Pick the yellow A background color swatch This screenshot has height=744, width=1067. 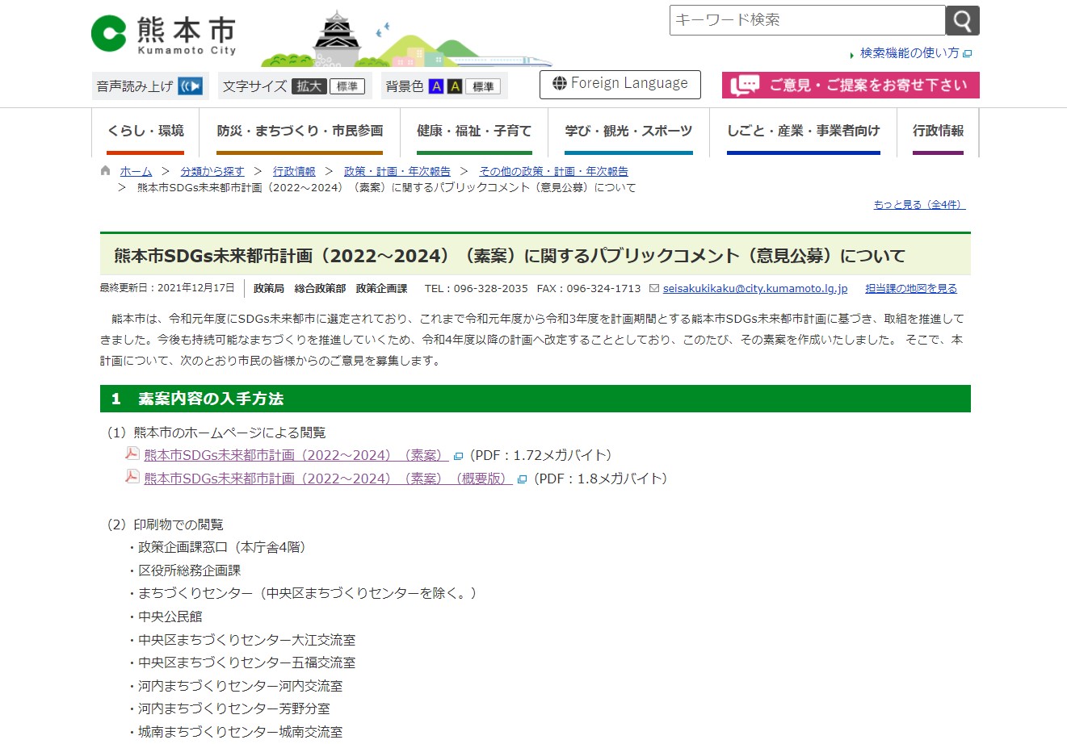[x=453, y=85]
